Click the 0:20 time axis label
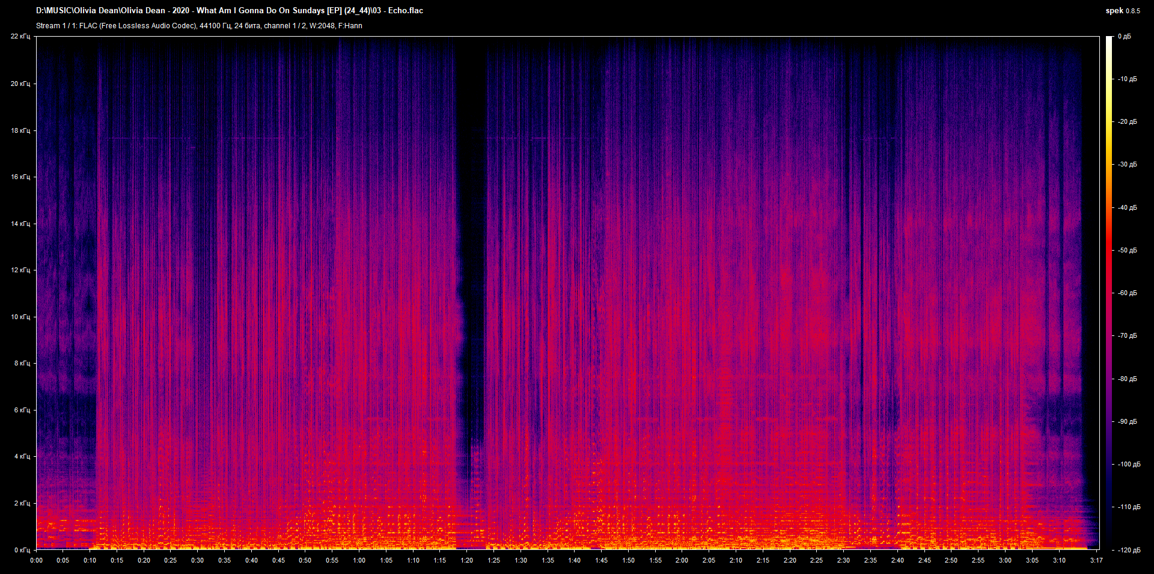Viewport: 1154px width, 574px height. pyautogui.click(x=144, y=561)
